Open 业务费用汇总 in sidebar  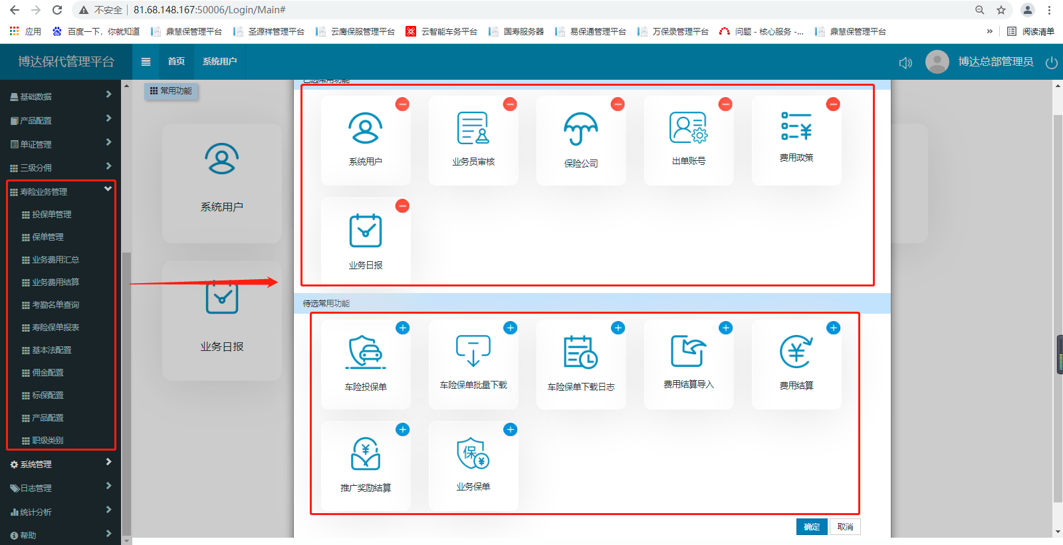click(x=55, y=260)
